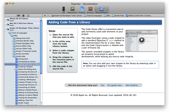Click the IDEs breadcrumb segment

[107, 16]
